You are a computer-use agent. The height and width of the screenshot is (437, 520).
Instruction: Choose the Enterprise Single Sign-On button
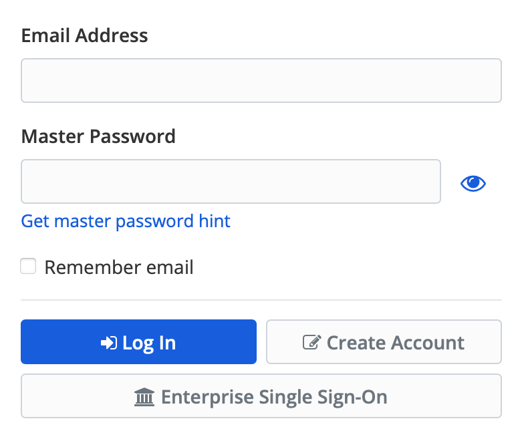coord(261,396)
